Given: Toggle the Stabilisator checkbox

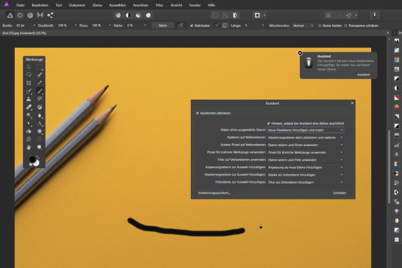Looking at the screenshot, I should pos(192,25).
